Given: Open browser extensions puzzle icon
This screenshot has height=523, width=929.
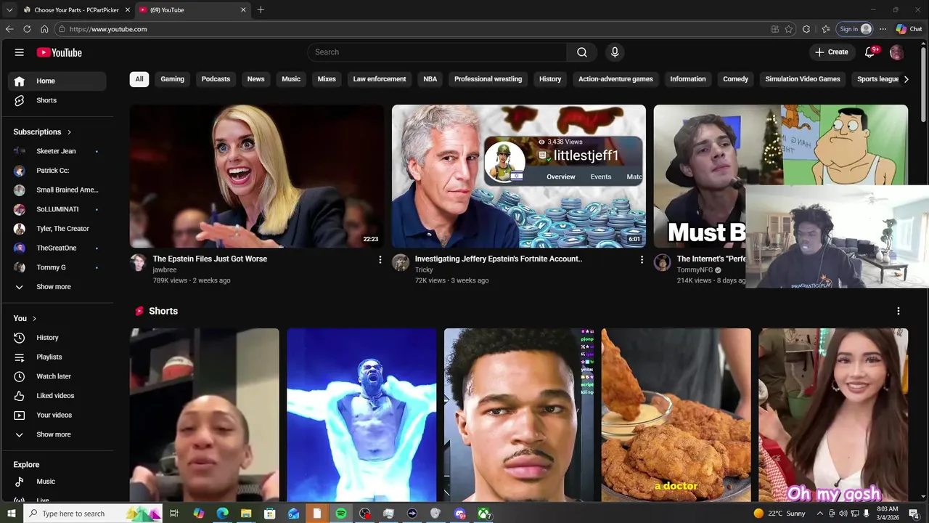Looking at the screenshot, I should pos(806,29).
